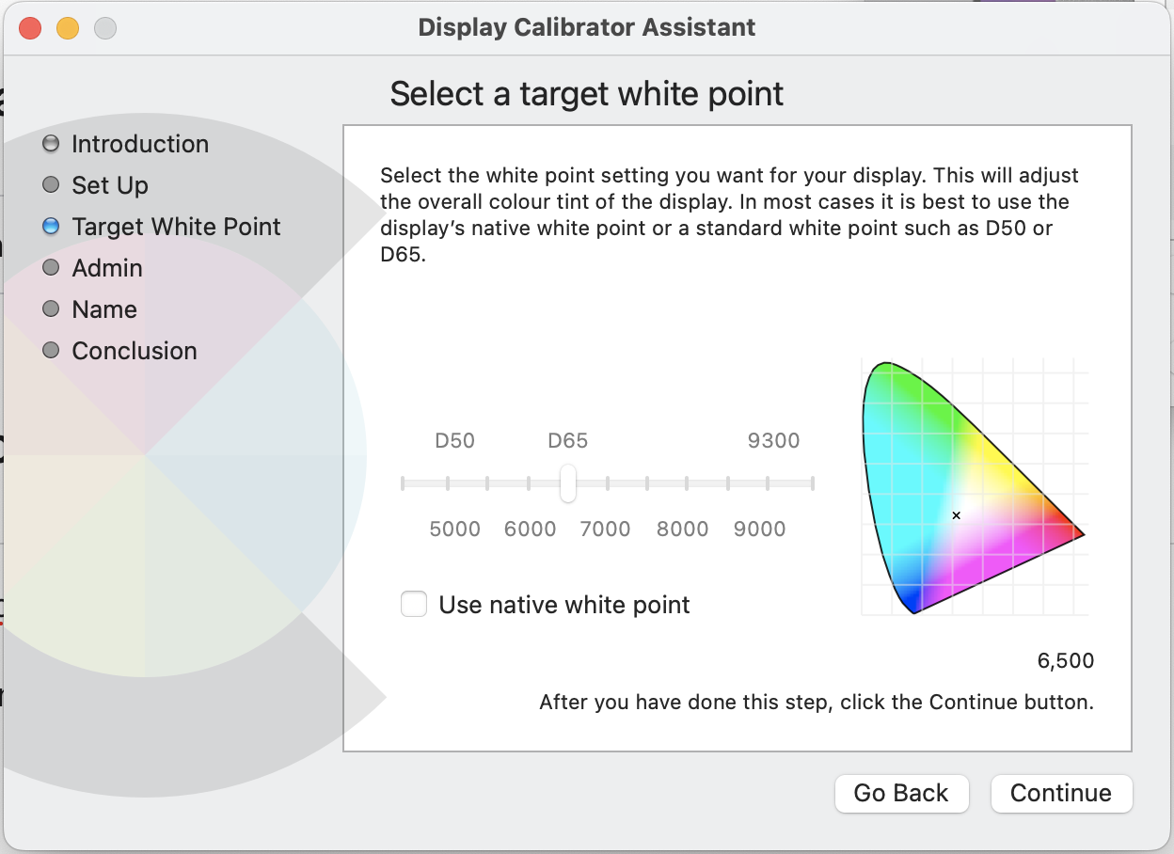Select the Introduction step label
1174x854 pixels.
pos(140,144)
